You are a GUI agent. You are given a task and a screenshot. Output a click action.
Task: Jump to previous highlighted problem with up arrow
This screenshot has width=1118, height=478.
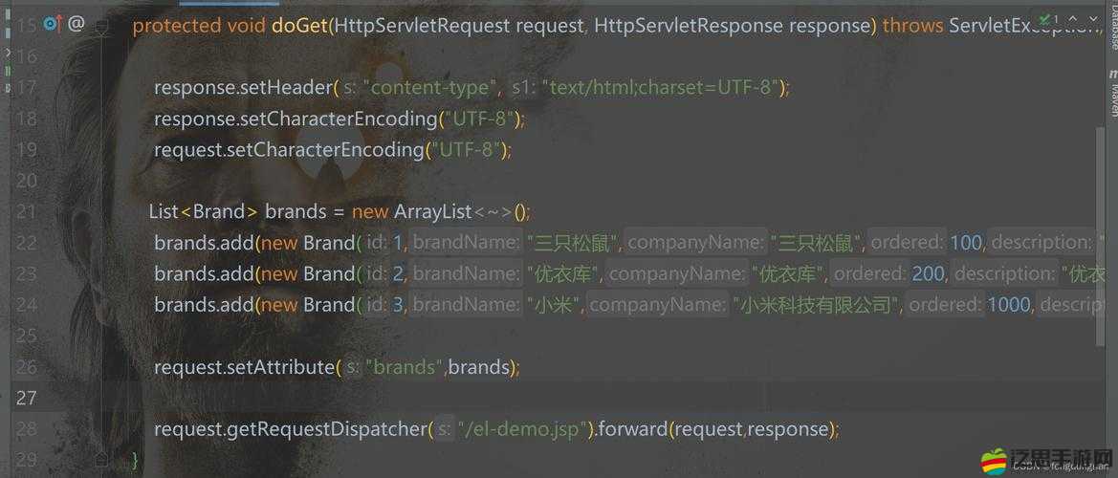1071,19
